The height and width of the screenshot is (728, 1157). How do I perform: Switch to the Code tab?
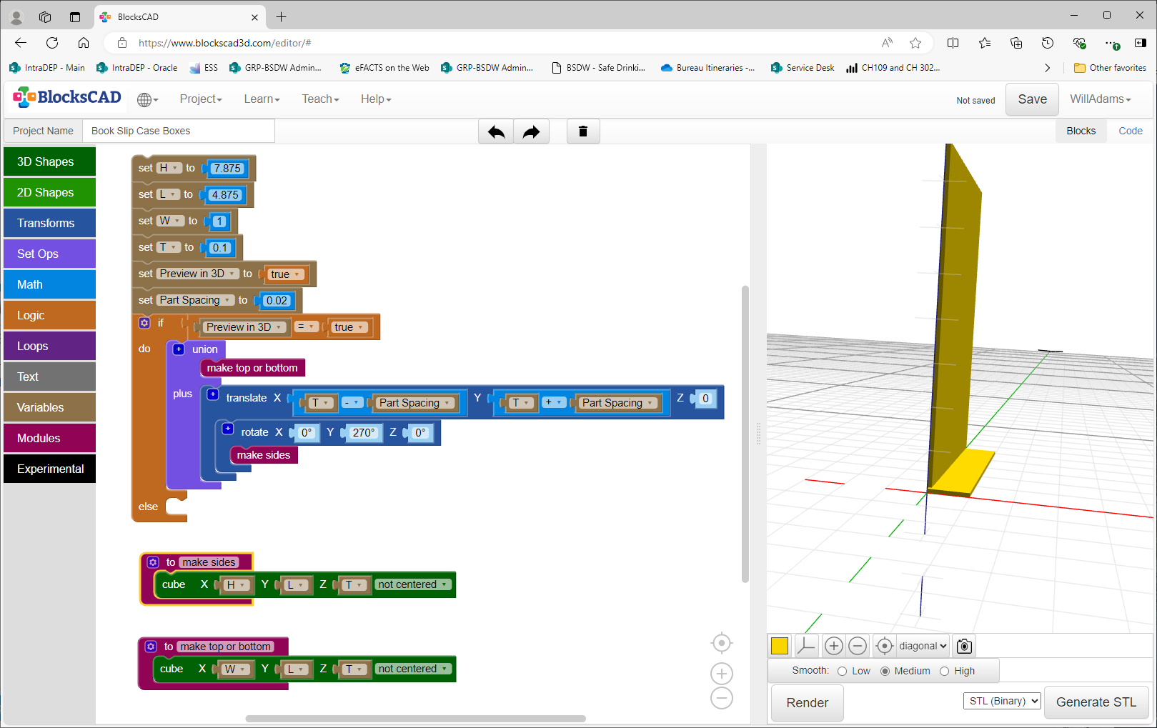tap(1131, 131)
